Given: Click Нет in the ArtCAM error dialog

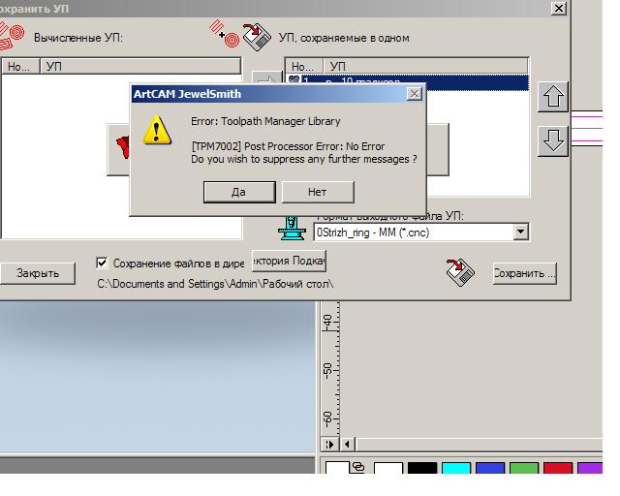Looking at the screenshot, I should click(318, 192).
